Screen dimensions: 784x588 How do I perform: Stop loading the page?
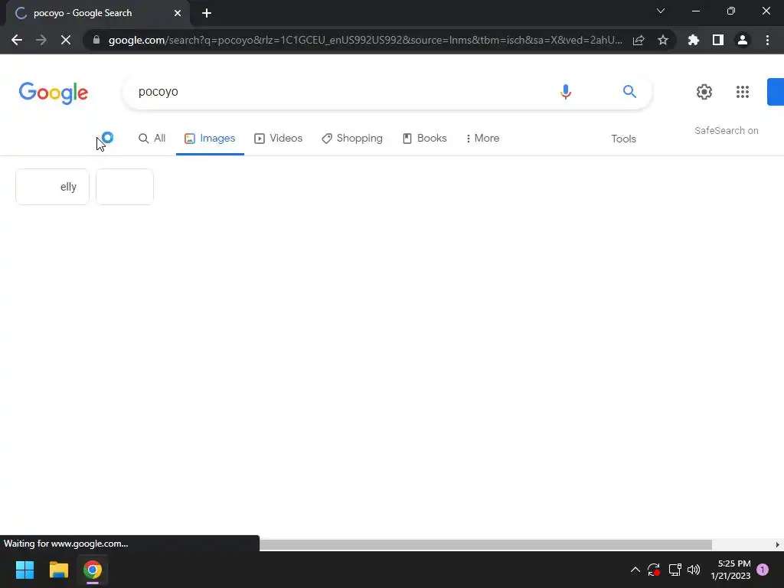point(66,40)
